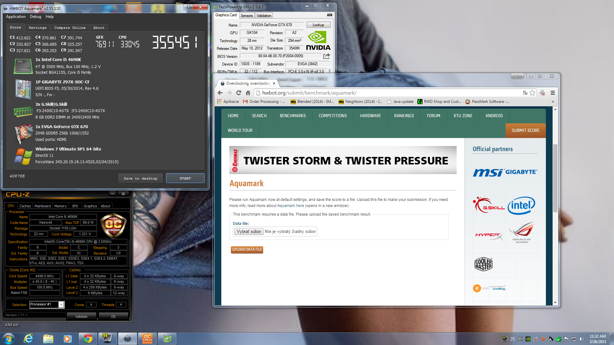The height and width of the screenshot is (345, 614).
Task: Click the GIGABYTE partner logo
Action: coord(521,172)
